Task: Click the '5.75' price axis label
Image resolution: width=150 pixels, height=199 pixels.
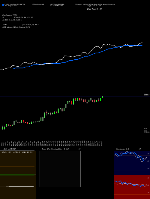Action: click(145, 129)
